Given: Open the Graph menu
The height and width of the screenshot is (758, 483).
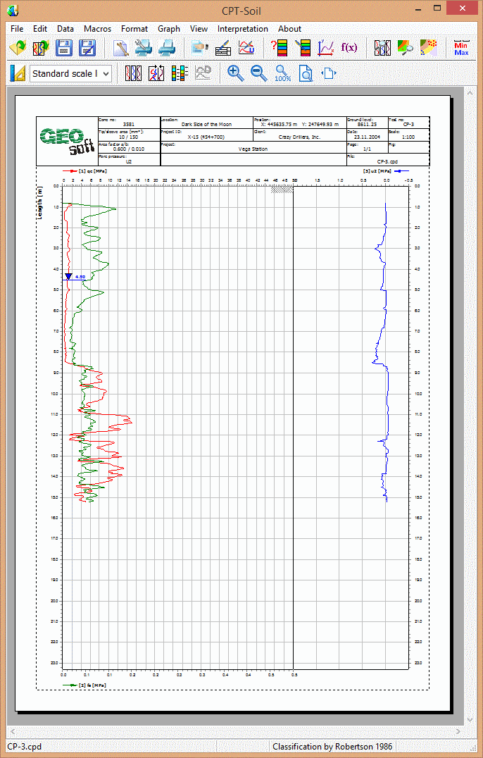Looking at the screenshot, I should 169,29.
